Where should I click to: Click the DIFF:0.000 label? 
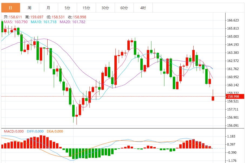35,131
